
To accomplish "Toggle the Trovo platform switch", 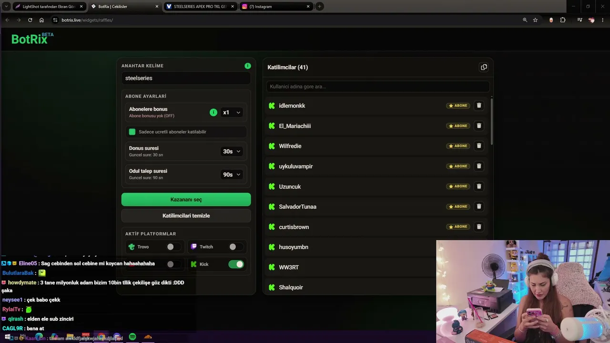I will [173, 247].
